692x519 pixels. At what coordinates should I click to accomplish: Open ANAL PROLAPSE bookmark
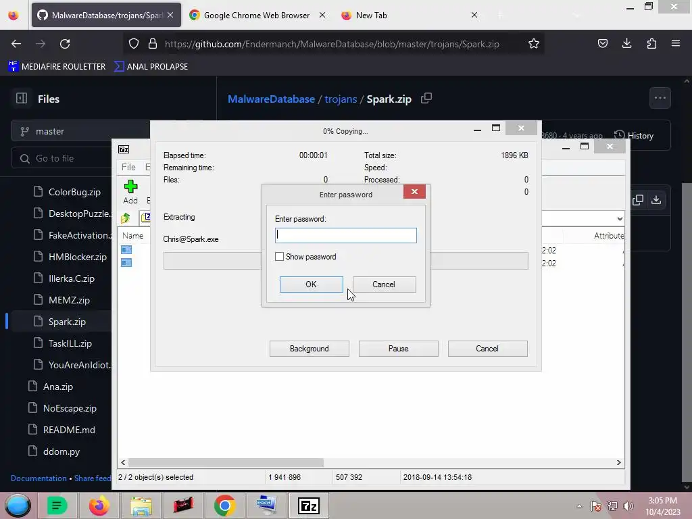coord(151,67)
